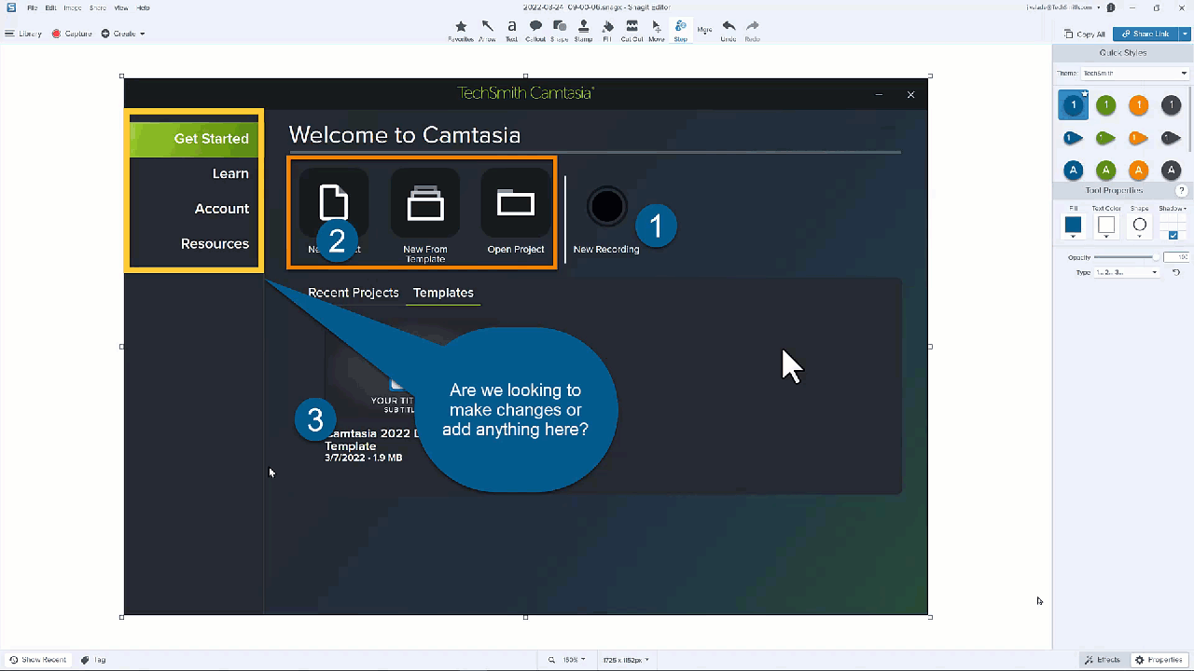Open the Share menu
Image resolution: width=1194 pixels, height=671 pixels.
(x=98, y=7)
